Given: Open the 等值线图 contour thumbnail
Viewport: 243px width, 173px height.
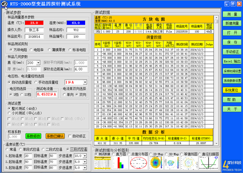Looking at the screenshot, I should (189, 163).
